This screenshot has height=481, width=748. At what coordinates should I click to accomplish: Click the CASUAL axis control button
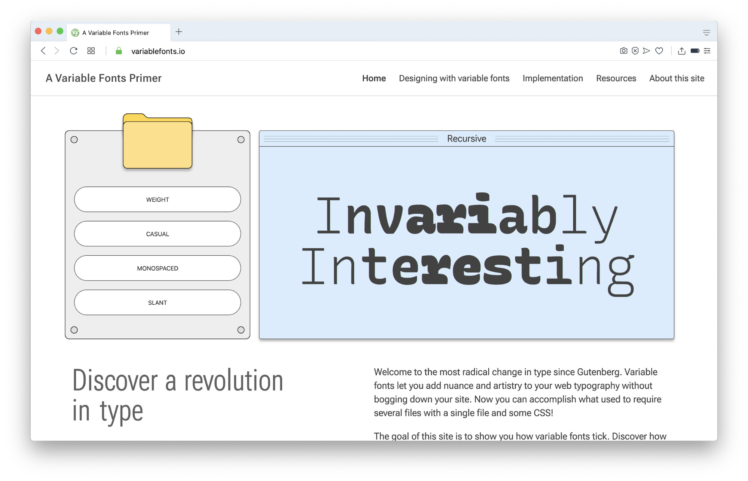pyautogui.click(x=157, y=234)
